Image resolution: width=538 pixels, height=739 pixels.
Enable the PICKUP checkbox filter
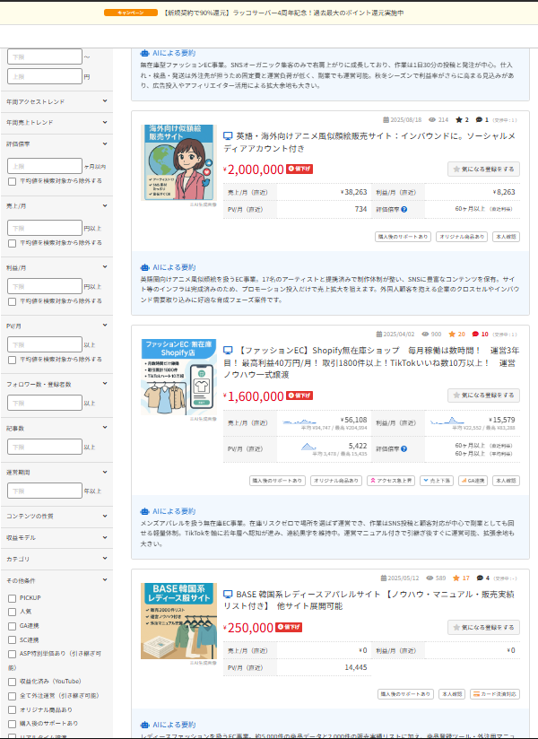click(x=12, y=597)
